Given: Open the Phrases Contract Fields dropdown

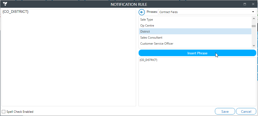Looking at the screenshot, I should pos(207,12).
